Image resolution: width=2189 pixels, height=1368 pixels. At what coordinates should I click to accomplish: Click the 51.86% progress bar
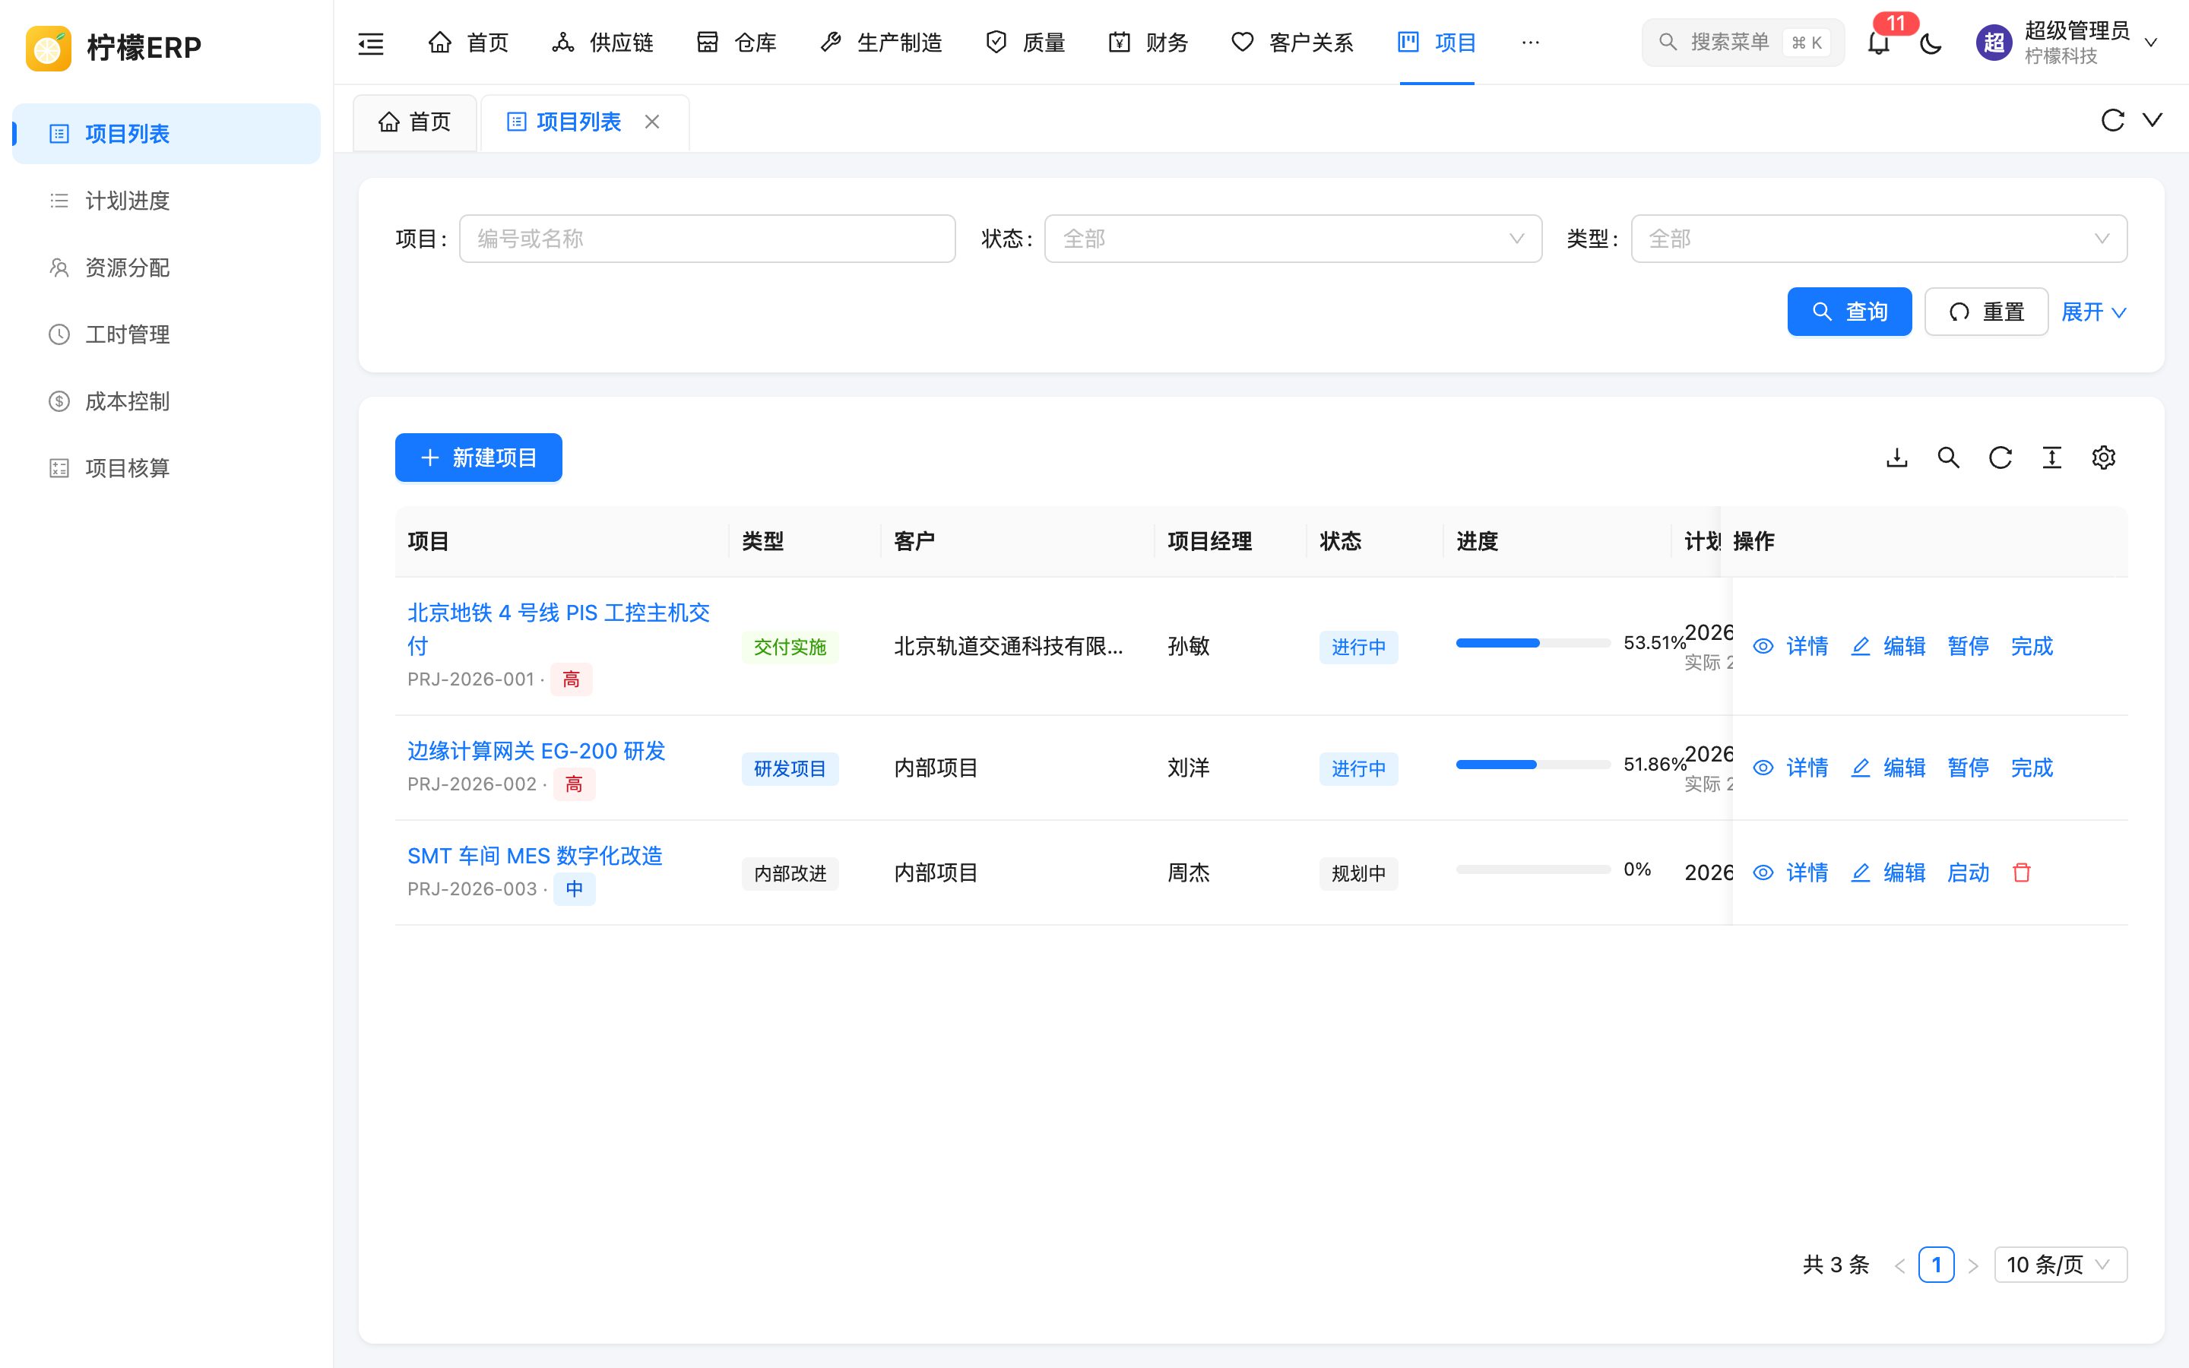point(1533,765)
